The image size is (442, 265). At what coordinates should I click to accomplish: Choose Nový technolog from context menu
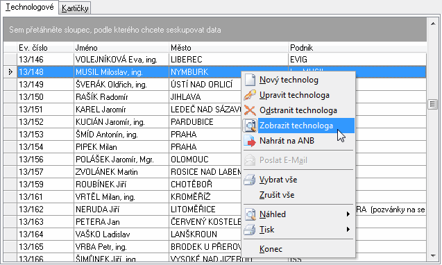[x=298, y=80]
